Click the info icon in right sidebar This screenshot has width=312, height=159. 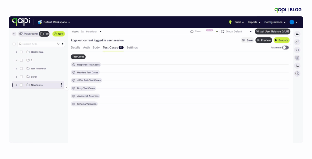(297, 73)
